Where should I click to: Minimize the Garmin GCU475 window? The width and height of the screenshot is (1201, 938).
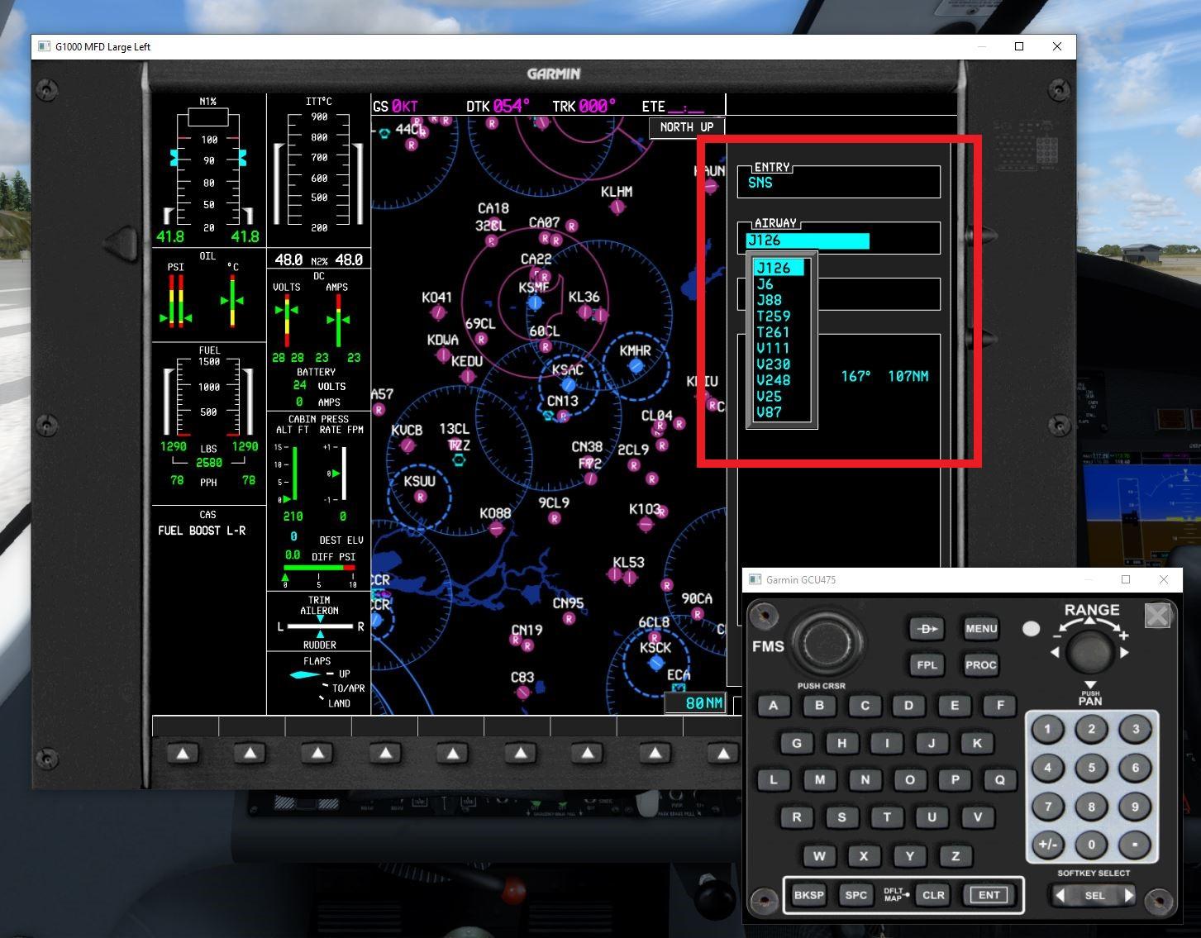[x=1087, y=579]
